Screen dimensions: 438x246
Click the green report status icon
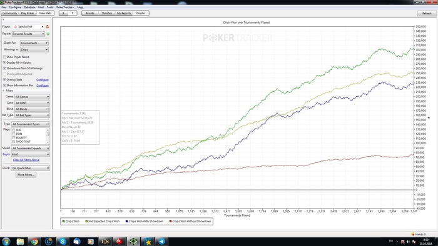pyautogui.click(x=48, y=34)
